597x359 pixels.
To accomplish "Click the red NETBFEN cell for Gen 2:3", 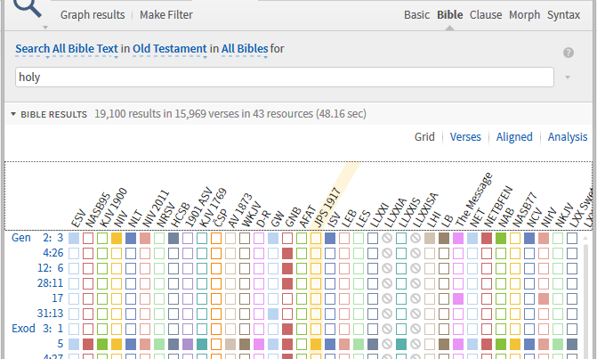I will point(487,238).
